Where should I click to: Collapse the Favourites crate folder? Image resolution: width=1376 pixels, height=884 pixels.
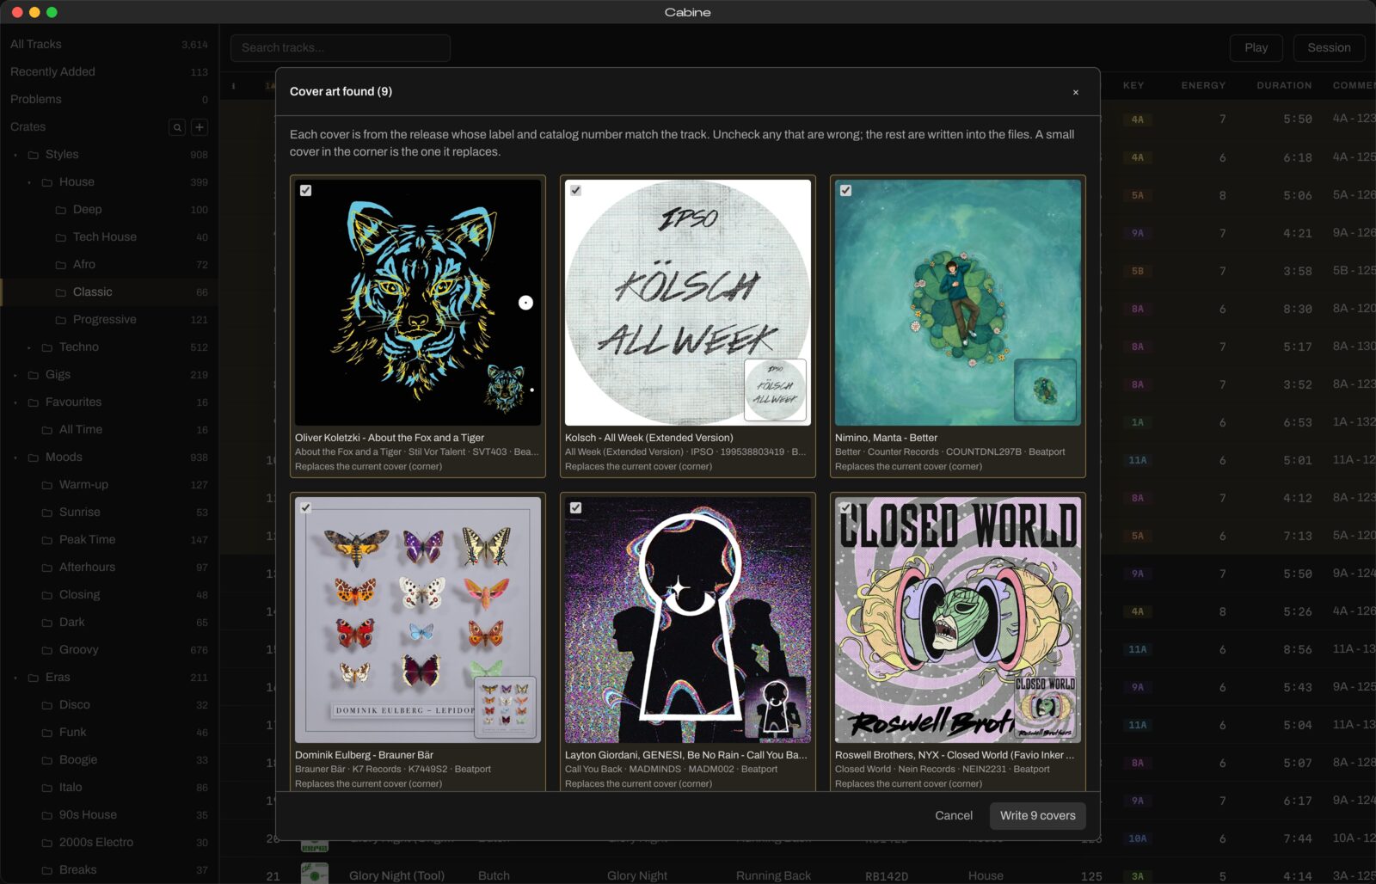[15, 402]
